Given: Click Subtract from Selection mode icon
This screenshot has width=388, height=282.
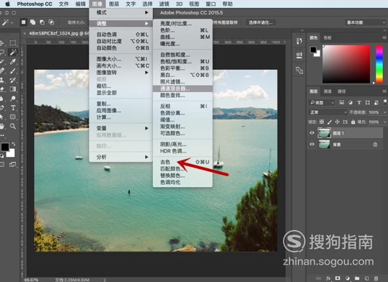Looking at the screenshot, I should click(x=42, y=22).
